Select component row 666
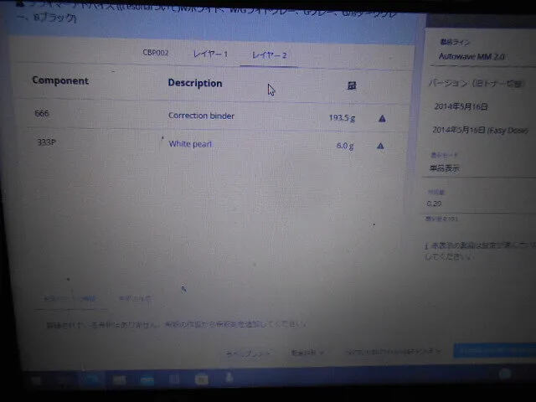Image resolution: width=536 pixels, height=402 pixels. (x=44, y=113)
